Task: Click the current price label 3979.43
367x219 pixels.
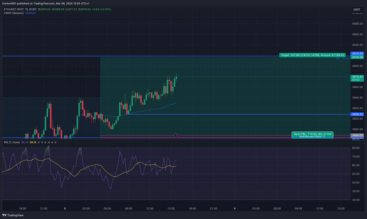Action: [x=357, y=77]
